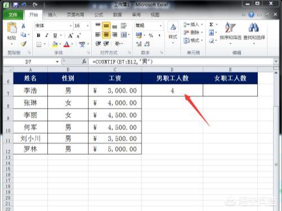This screenshot has height=211, width=282.
Task: Open the green File tab
Action: click(x=13, y=15)
